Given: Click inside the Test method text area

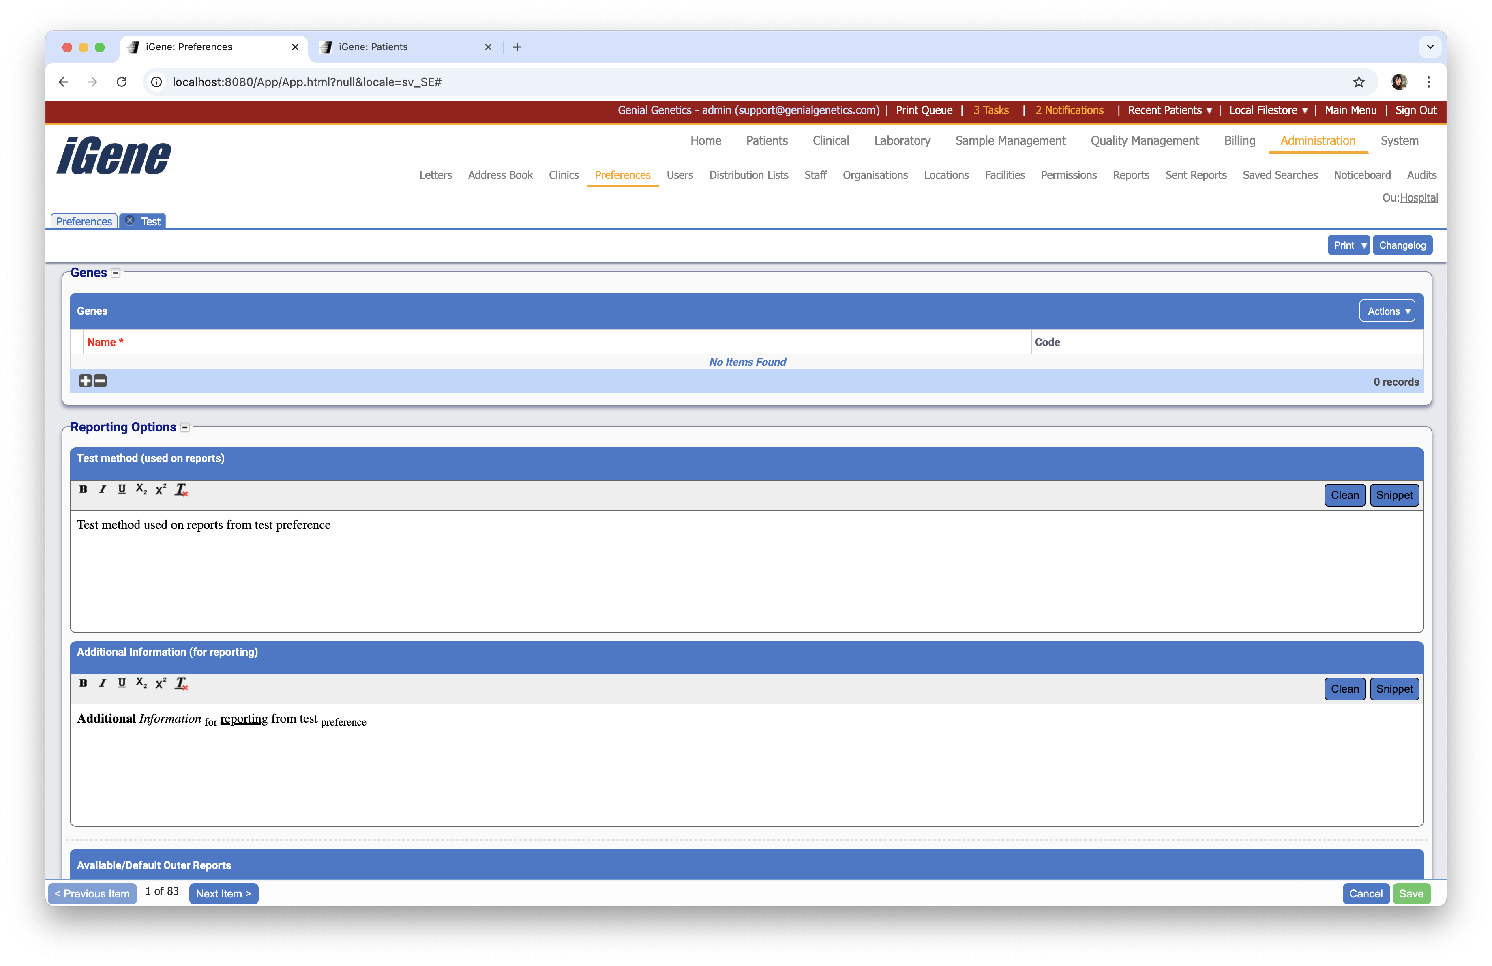Looking at the screenshot, I should click(746, 571).
